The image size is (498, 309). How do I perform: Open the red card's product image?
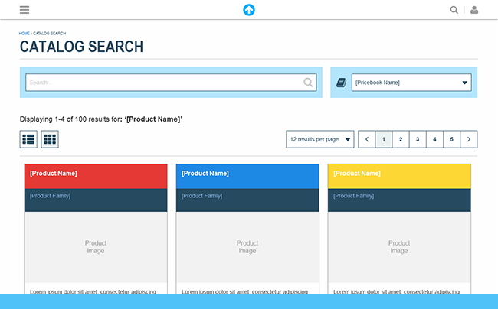tap(96, 247)
